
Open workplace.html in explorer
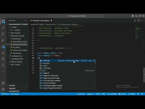[18, 59]
